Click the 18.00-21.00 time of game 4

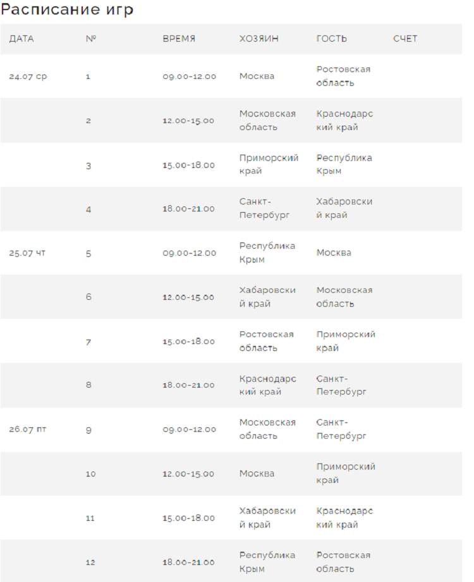click(188, 209)
